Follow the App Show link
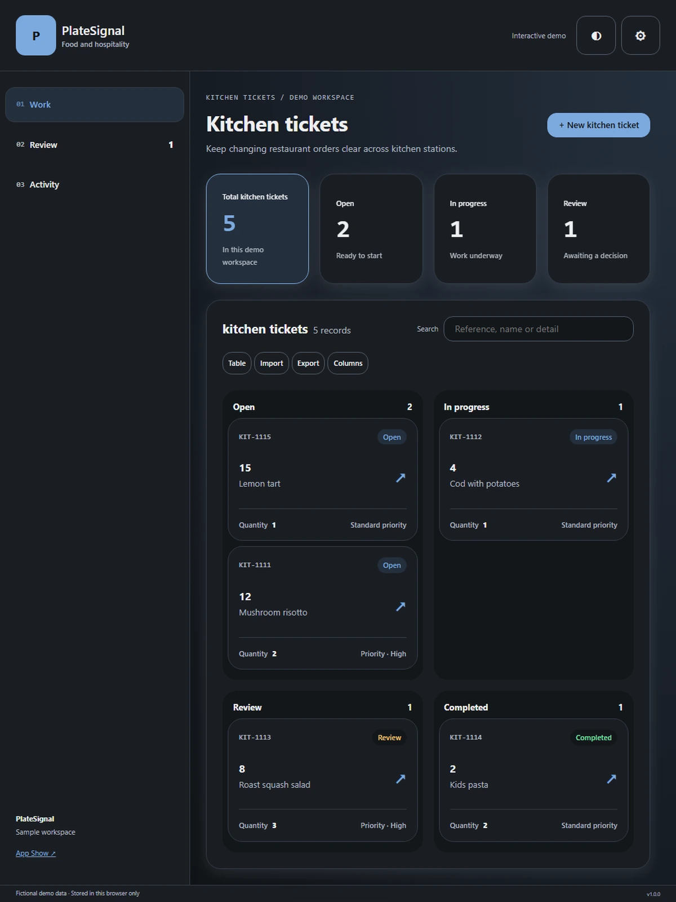676x902 pixels. tap(35, 853)
